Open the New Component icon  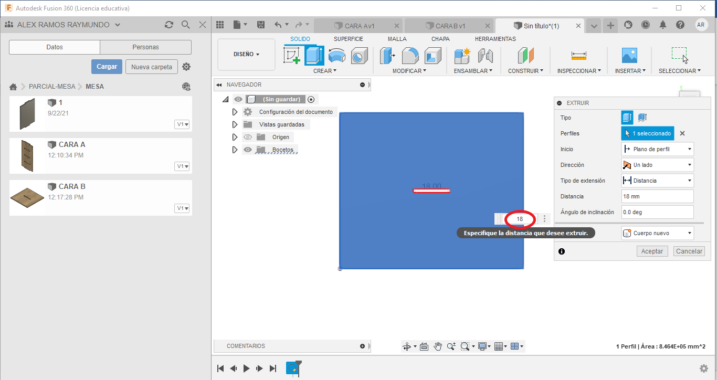tap(462, 55)
